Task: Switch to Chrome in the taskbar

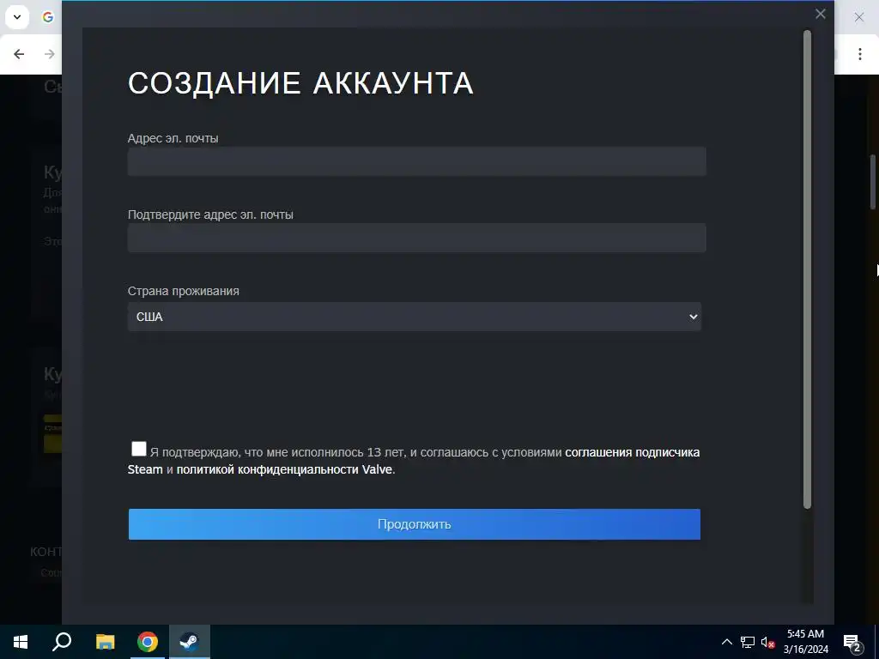Action: pos(148,642)
